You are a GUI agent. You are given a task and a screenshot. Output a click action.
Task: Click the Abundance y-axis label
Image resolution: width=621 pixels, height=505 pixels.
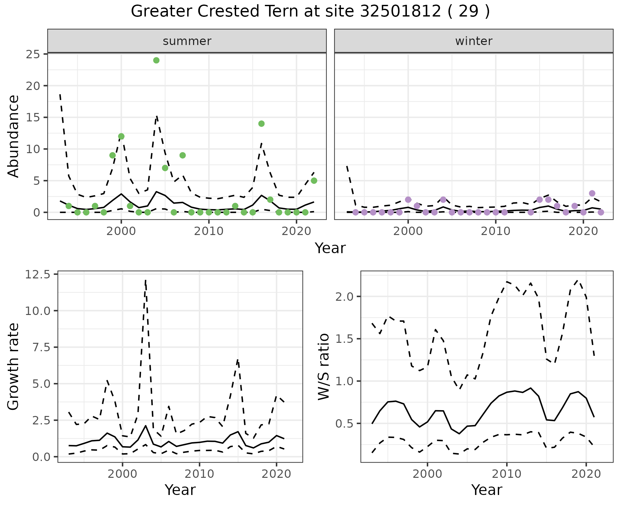coord(14,136)
